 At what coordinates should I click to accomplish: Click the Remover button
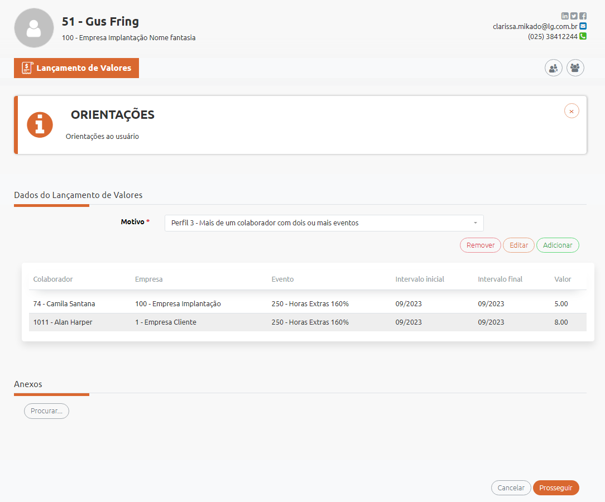point(481,245)
